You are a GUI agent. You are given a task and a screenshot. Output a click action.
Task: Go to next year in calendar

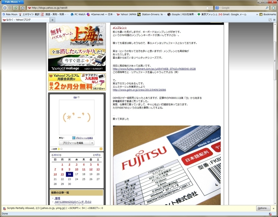[60, 155]
